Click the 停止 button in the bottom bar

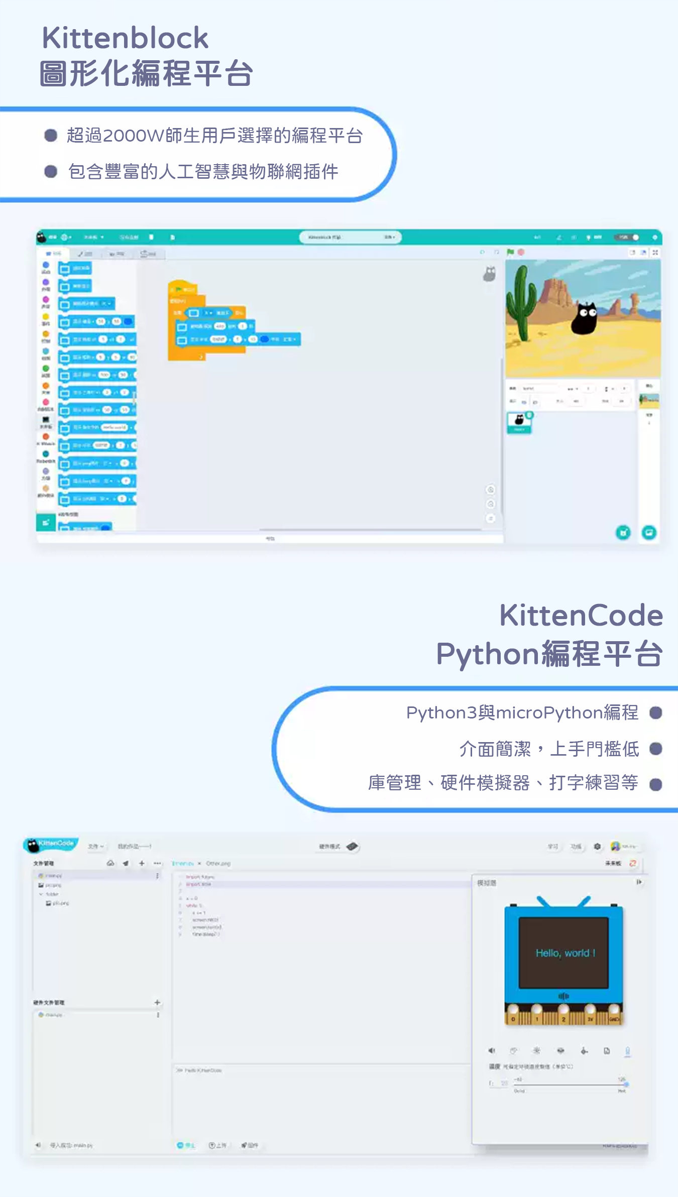(x=185, y=1145)
